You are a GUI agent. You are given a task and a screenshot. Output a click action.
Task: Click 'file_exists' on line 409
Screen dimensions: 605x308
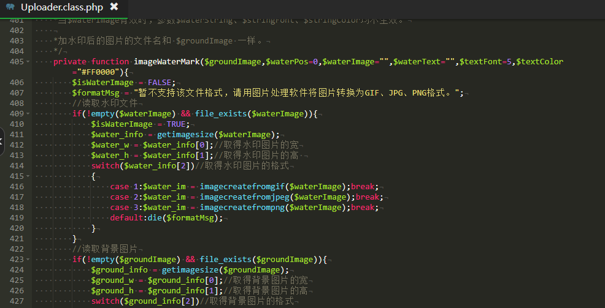(x=221, y=113)
